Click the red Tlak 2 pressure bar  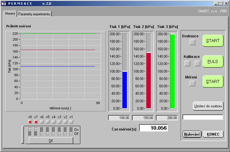pyautogui.click(x=149, y=80)
